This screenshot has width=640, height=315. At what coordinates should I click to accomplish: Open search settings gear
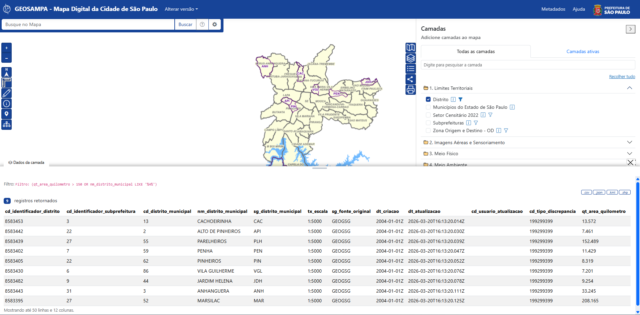215,24
